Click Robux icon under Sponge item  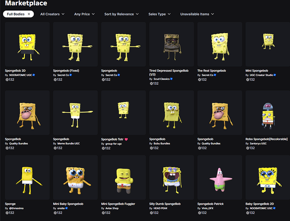(x=7, y=213)
